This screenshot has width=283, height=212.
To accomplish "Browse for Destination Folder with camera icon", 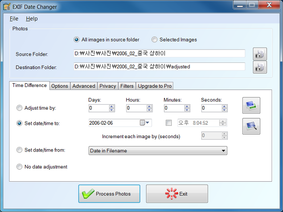I will click(x=260, y=67).
